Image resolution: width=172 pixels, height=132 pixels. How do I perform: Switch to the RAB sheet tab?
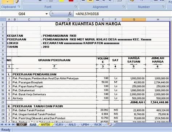point(33,125)
